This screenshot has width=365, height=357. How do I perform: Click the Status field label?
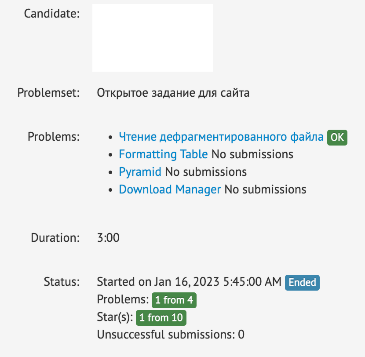[62, 282]
